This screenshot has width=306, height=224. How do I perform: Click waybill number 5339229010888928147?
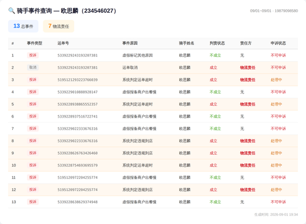tap(78, 92)
